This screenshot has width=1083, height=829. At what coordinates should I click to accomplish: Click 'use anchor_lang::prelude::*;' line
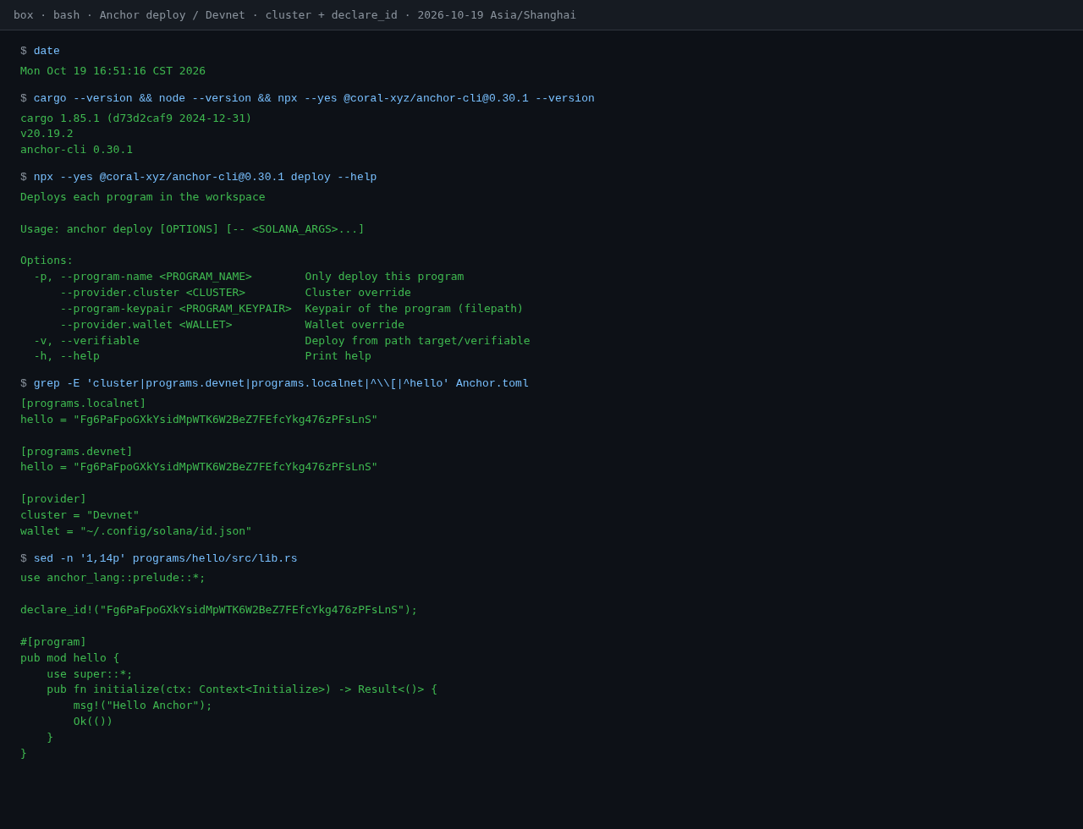tap(113, 578)
